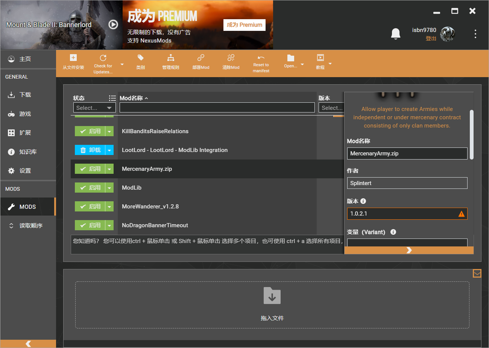Open the 状态 Select... filter dropdown

pos(94,108)
